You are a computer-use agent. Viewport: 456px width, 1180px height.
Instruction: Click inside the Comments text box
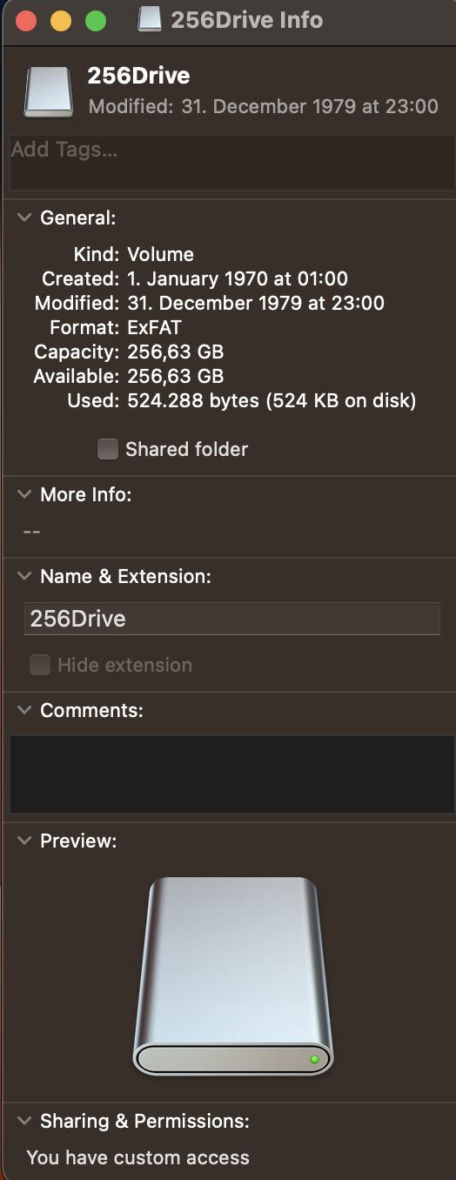click(x=231, y=774)
